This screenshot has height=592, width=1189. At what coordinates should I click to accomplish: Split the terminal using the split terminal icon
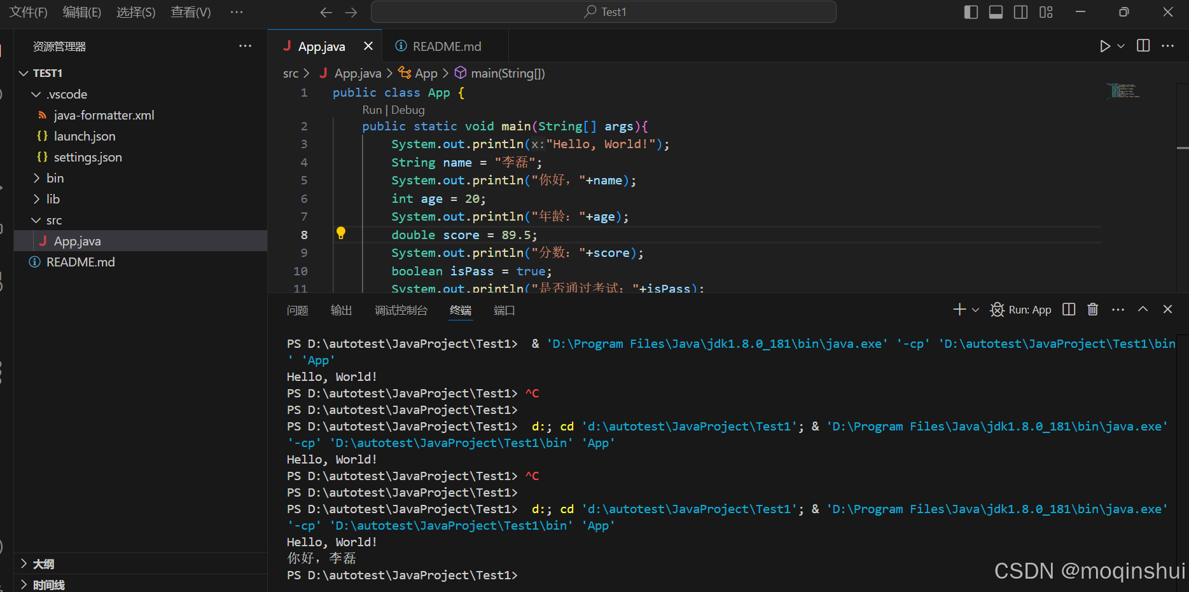click(x=1069, y=310)
